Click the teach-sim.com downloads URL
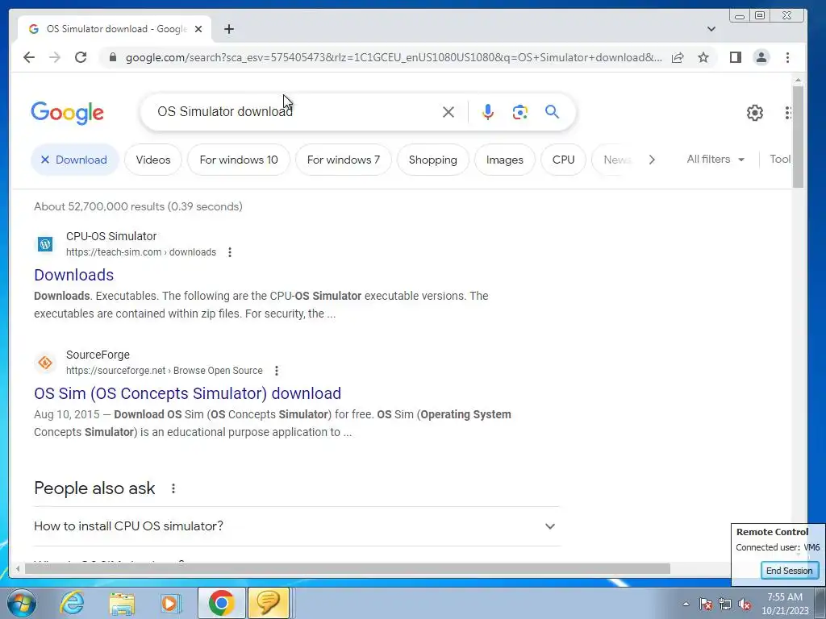Screen dimensions: 826x619 [140, 252]
